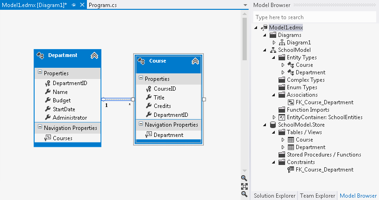
Task: Collapse the Course entity with chevron icon
Action: point(195,61)
